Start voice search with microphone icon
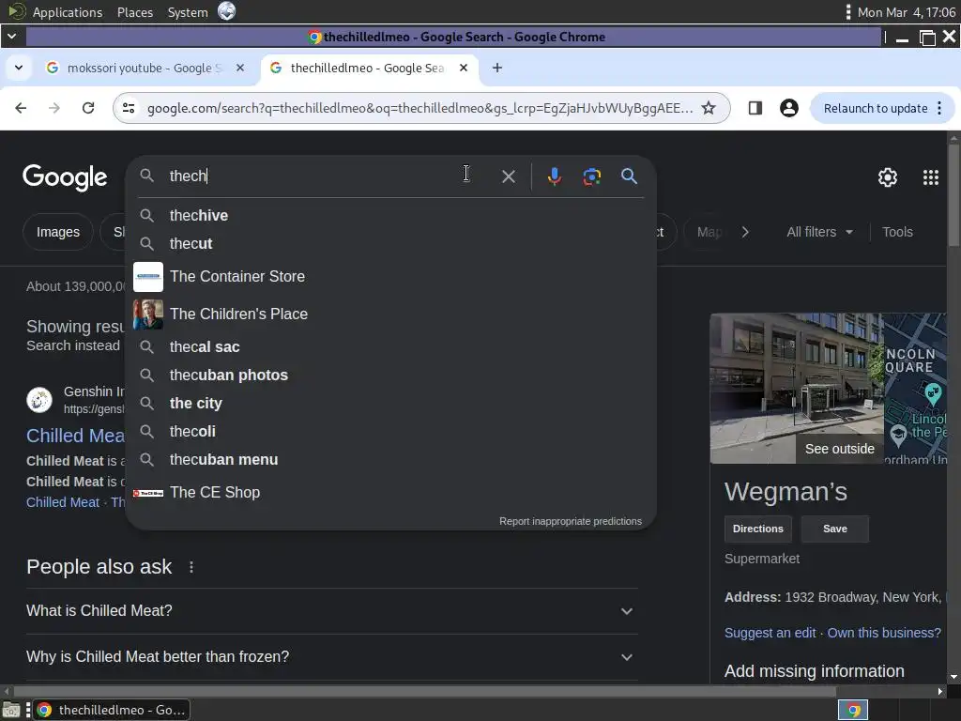 point(554,176)
